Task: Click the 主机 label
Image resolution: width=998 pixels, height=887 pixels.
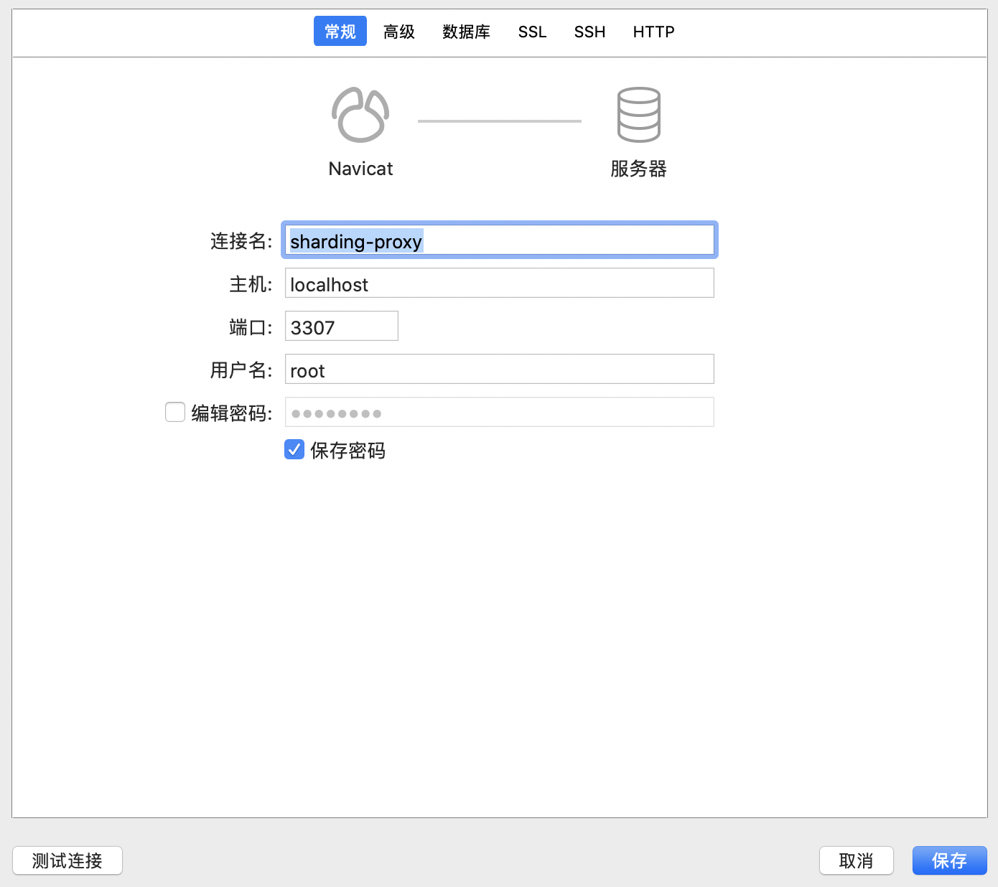Action: pyautogui.click(x=251, y=284)
